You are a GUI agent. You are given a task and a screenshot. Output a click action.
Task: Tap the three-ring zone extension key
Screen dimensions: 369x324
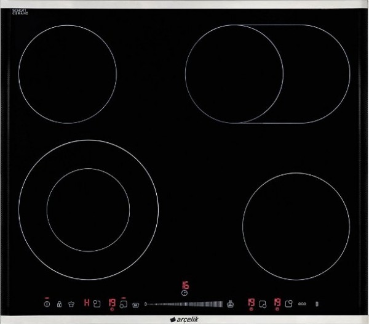tap(302, 304)
